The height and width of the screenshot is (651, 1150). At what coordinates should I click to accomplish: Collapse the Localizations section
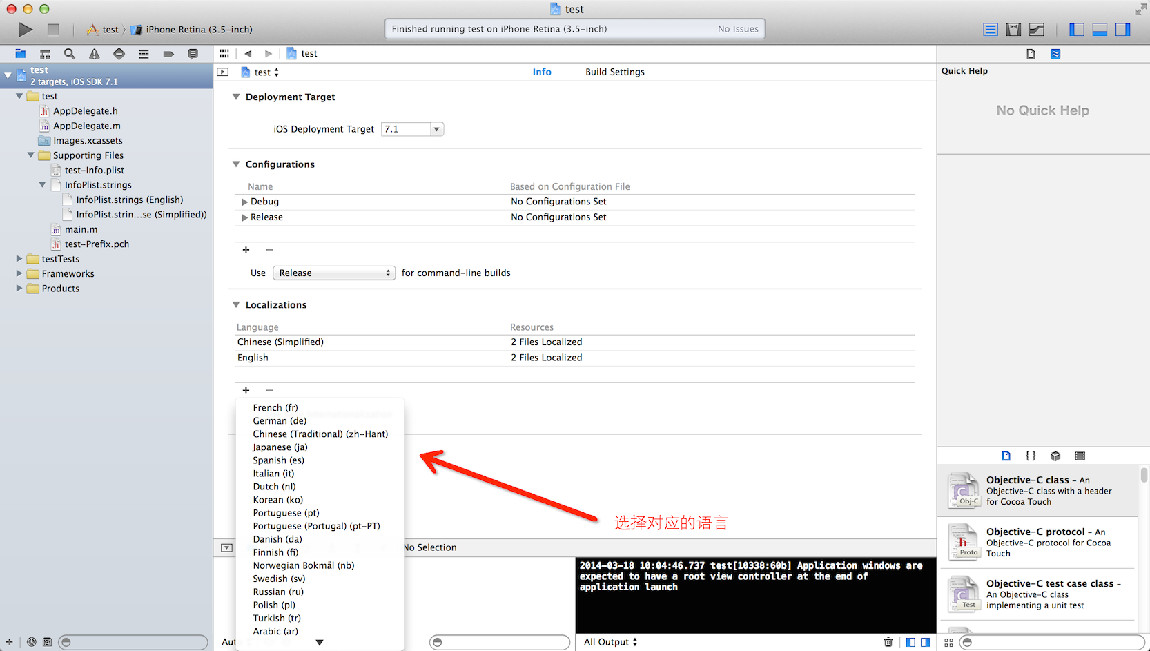click(236, 304)
